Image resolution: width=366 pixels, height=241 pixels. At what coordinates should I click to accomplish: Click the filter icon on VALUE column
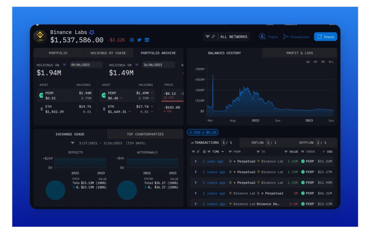click(286, 152)
